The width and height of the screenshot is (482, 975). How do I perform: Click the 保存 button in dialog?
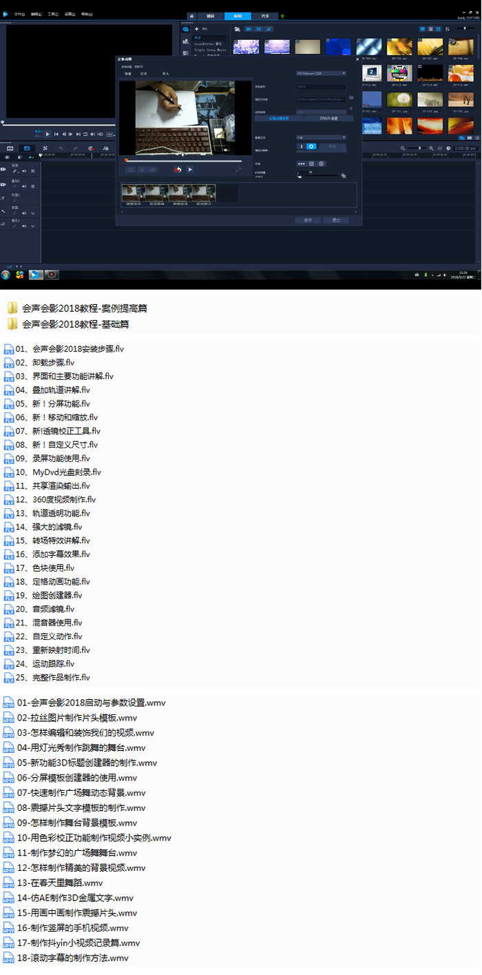pyautogui.click(x=308, y=220)
